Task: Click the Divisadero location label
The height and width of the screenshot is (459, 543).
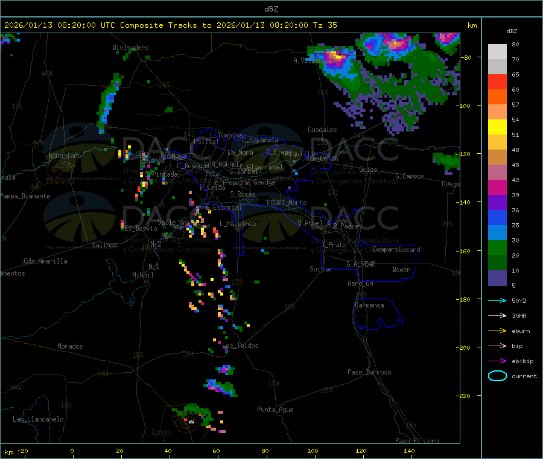Action: 130,48
